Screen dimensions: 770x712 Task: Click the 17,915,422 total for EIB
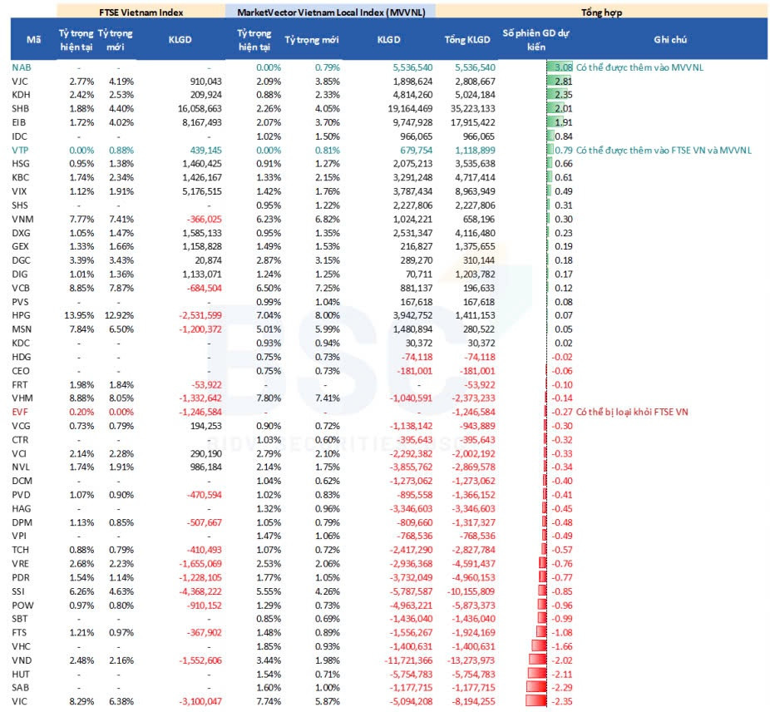tap(473, 122)
